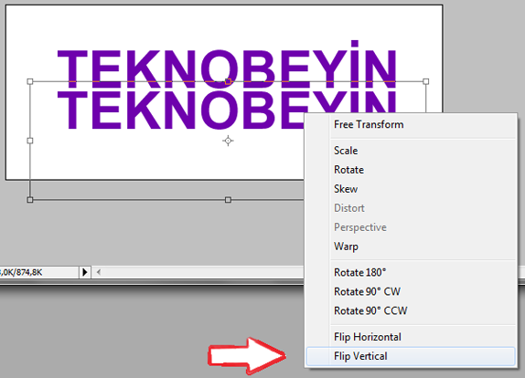Screen dimensions: 525x378
Task: Click the document size status field
Action: pos(39,272)
